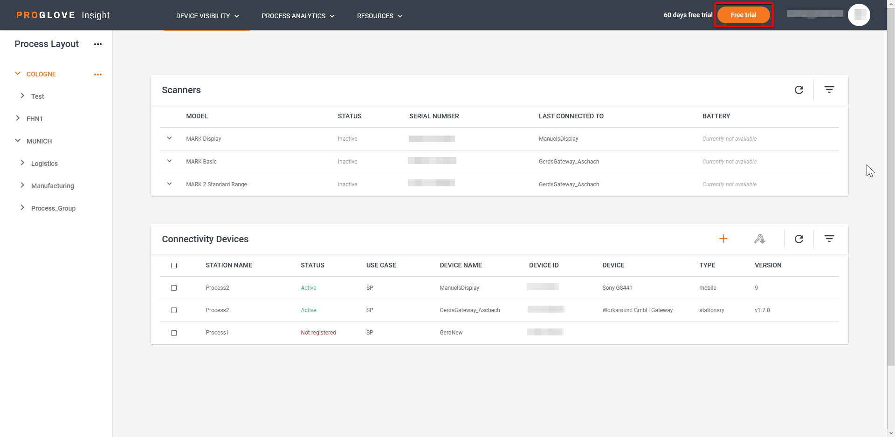895x437 pixels.
Task: Open the Scanners filter options
Action: click(829, 90)
